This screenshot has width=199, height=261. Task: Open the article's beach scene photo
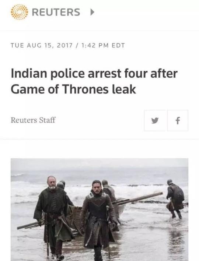99,209
